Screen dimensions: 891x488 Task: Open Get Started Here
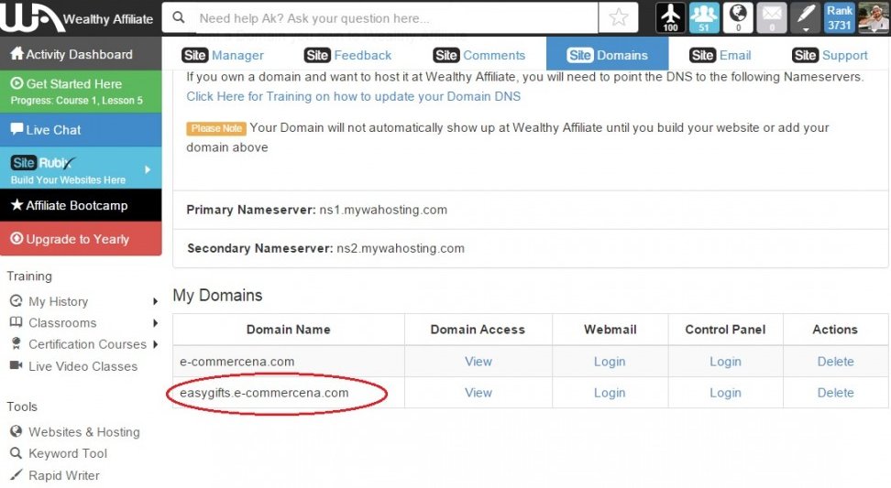81,92
